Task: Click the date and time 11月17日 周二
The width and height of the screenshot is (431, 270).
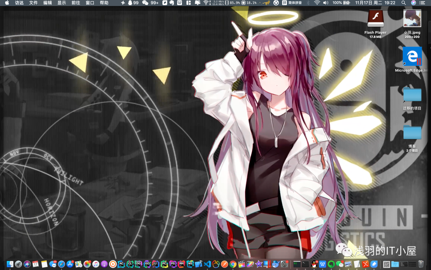Action: point(369,3)
